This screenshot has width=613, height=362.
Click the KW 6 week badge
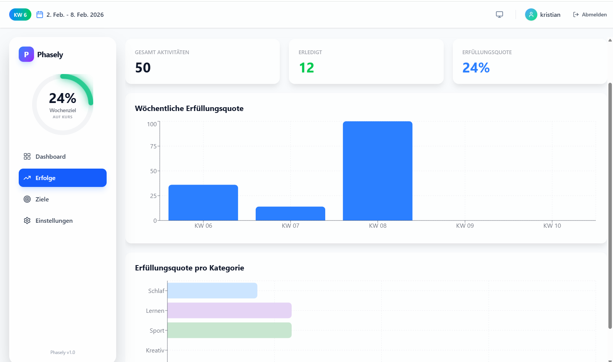(x=20, y=14)
